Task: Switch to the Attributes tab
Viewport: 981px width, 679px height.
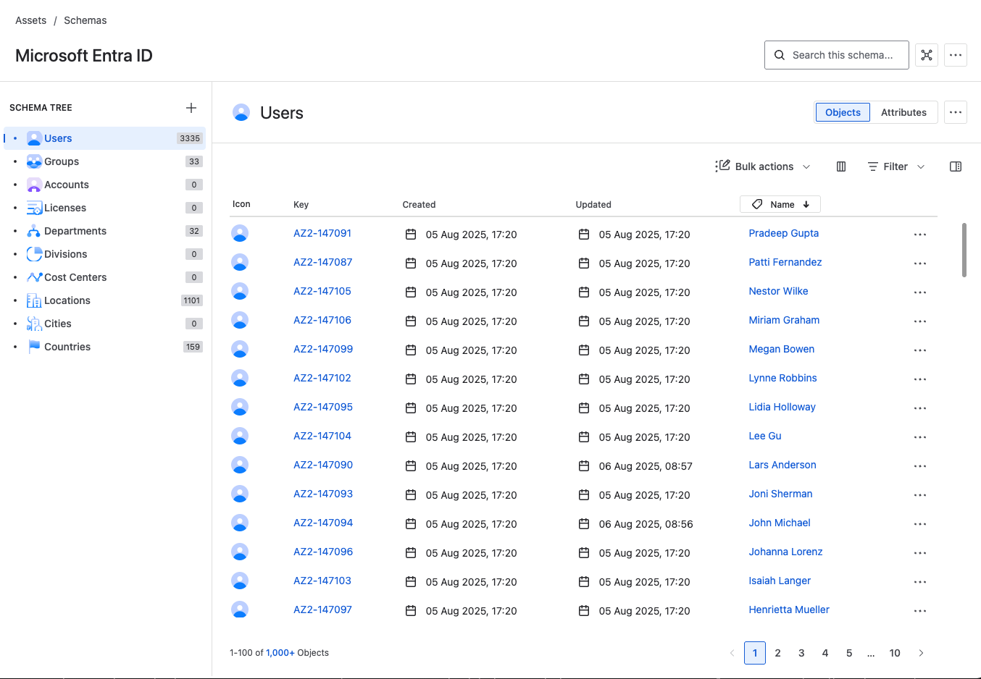Action: 903,112
